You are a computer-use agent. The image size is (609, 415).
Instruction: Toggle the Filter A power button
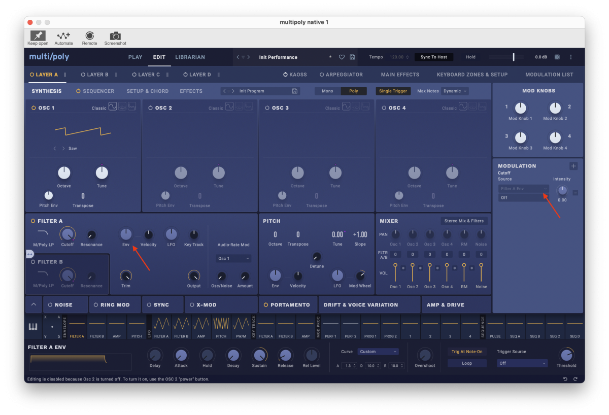point(33,221)
